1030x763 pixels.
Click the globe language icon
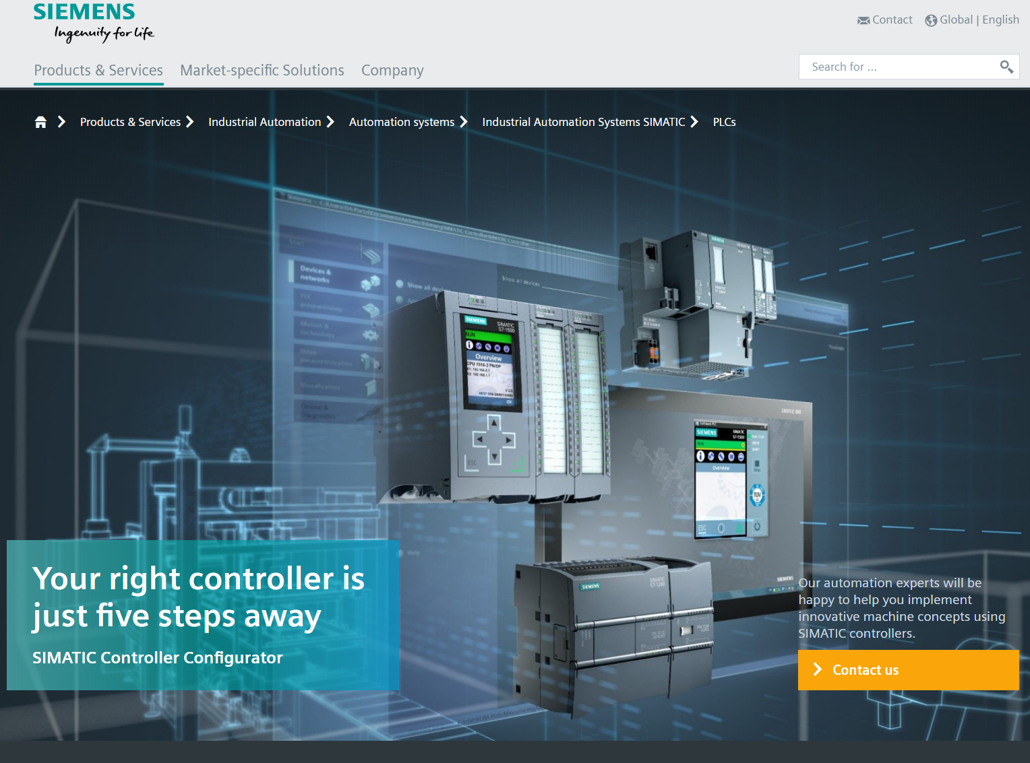931,20
